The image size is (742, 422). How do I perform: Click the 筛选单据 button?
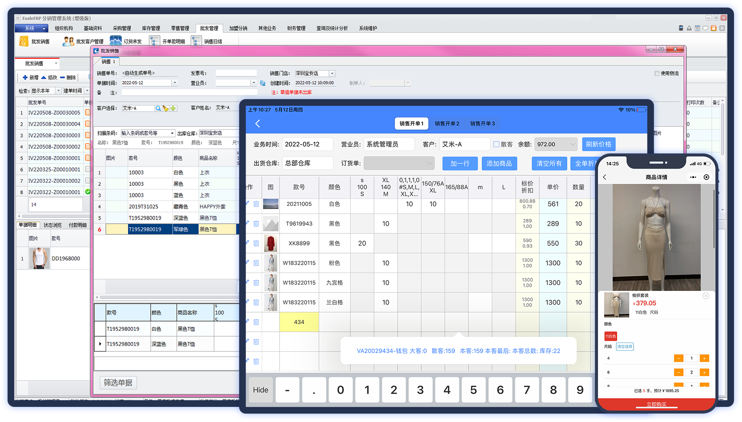pyautogui.click(x=118, y=383)
